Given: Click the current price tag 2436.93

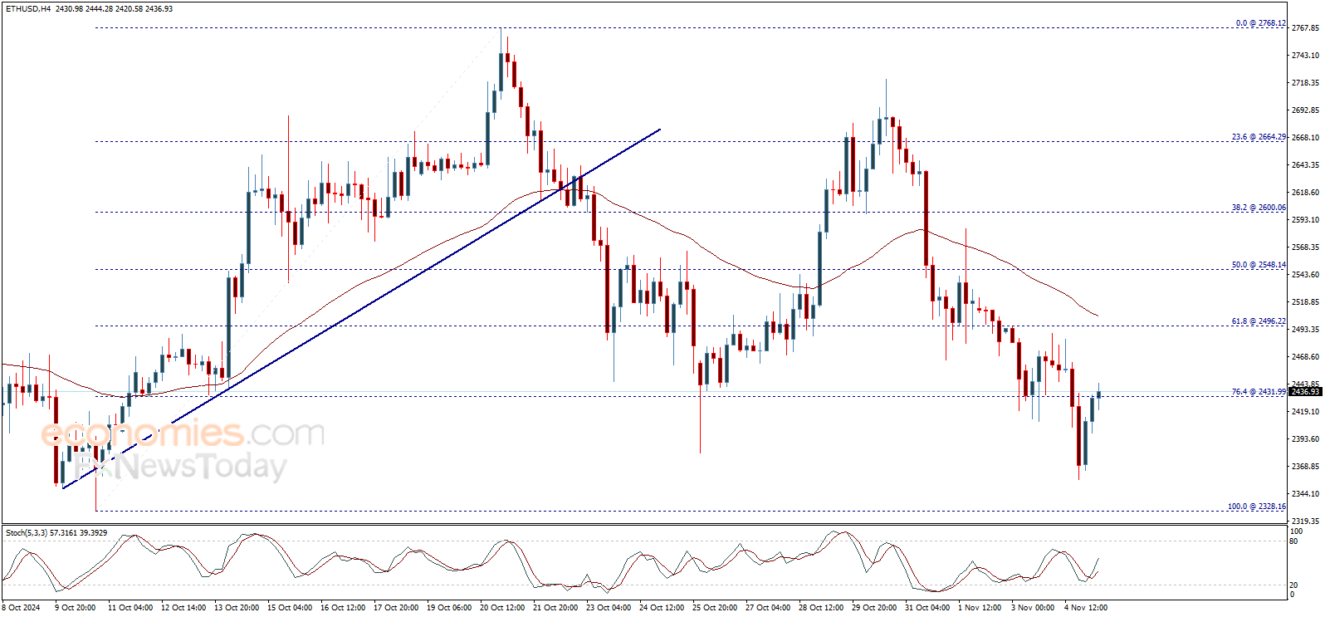Looking at the screenshot, I should coord(1305,392).
